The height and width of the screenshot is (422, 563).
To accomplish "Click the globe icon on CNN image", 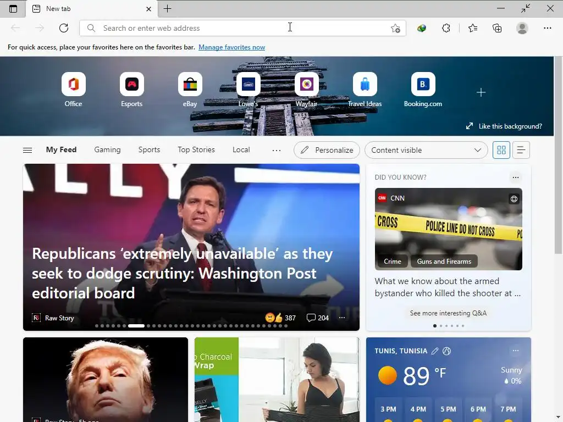I will pyautogui.click(x=514, y=199).
